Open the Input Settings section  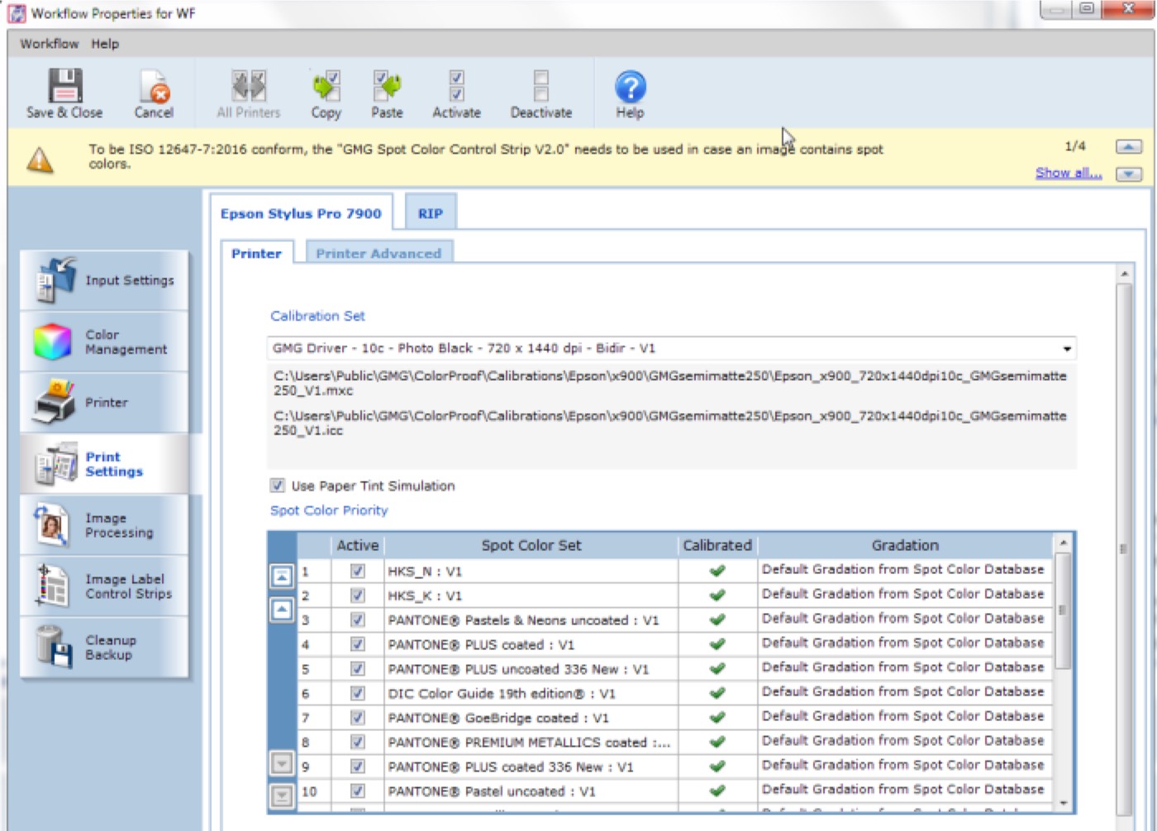pos(104,281)
